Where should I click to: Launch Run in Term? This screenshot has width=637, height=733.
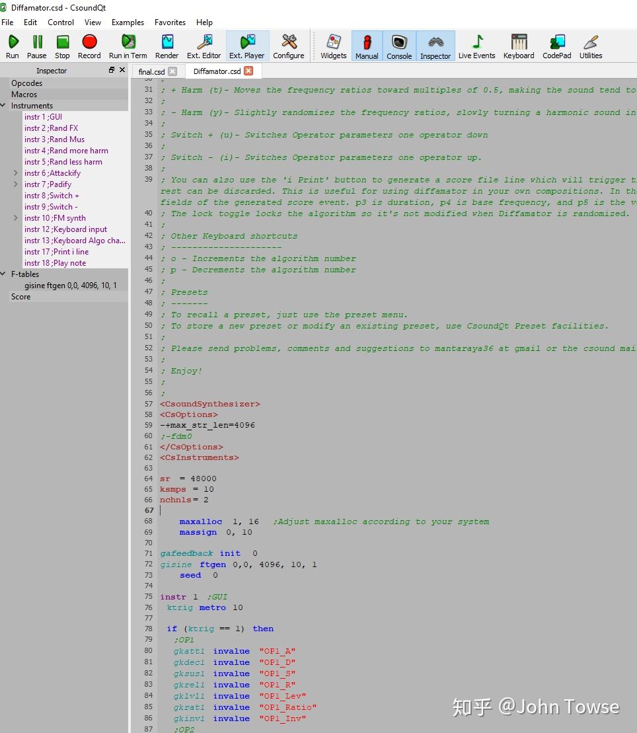[x=128, y=46]
